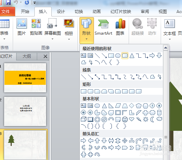Select right arrow in recently used shapes
The image size is (182, 160).
[x=152, y=56]
